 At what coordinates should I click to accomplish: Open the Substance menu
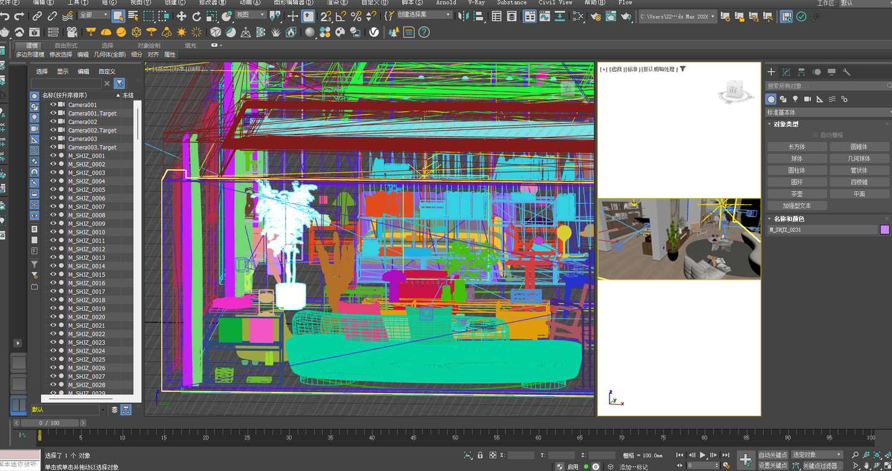pyautogui.click(x=512, y=2)
